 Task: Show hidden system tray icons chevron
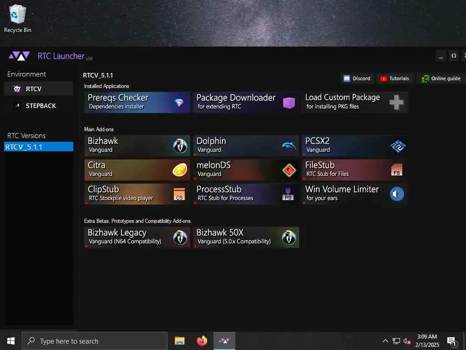(385, 341)
